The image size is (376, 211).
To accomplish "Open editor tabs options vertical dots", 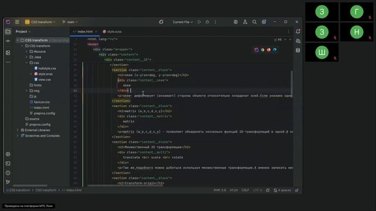I will click(288, 31).
